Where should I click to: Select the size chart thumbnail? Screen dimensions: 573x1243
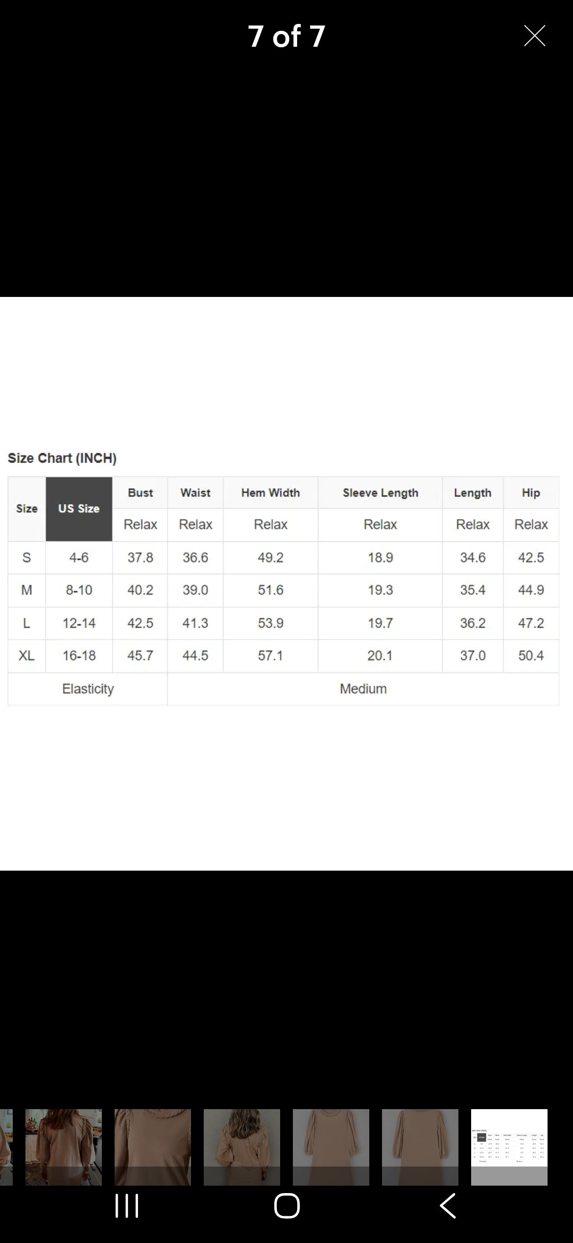pos(509,1147)
